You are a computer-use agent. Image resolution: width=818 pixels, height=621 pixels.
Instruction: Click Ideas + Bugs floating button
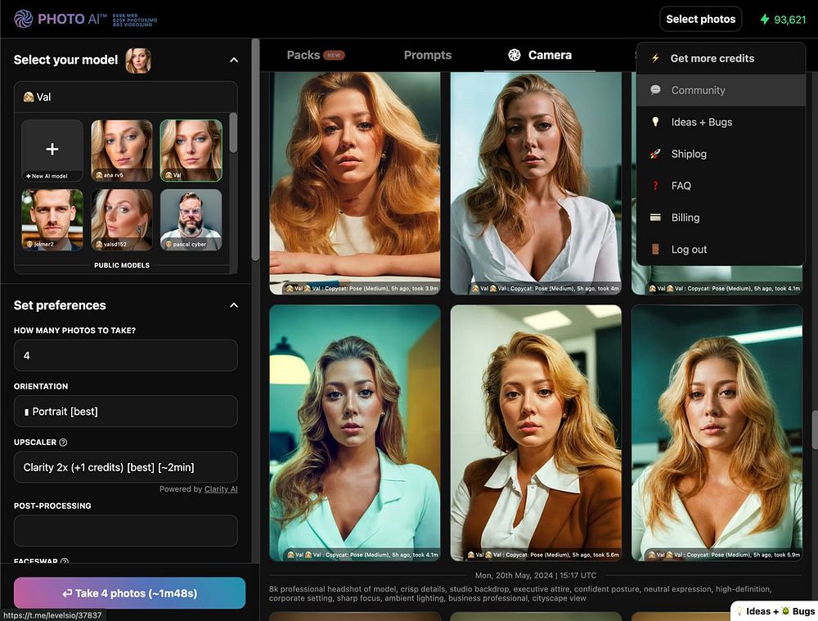[x=775, y=611]
